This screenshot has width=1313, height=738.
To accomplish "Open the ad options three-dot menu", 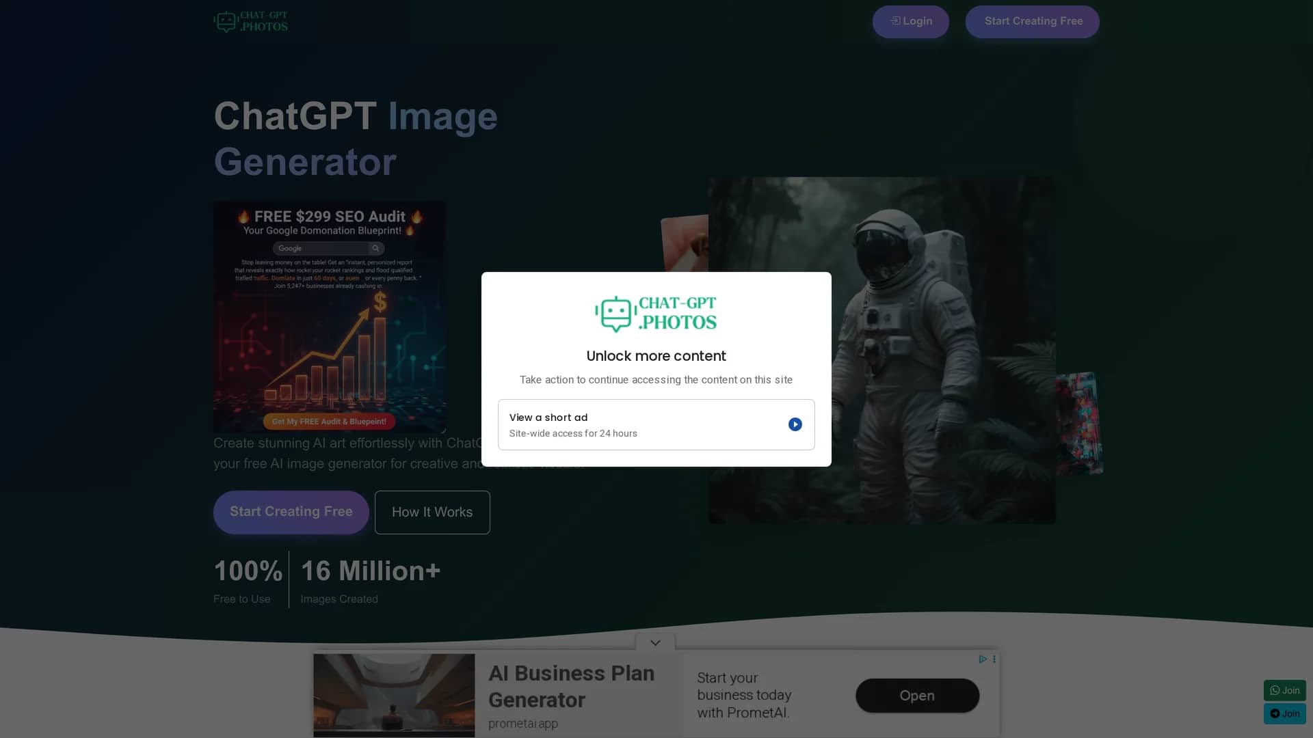I will [994, 659].
